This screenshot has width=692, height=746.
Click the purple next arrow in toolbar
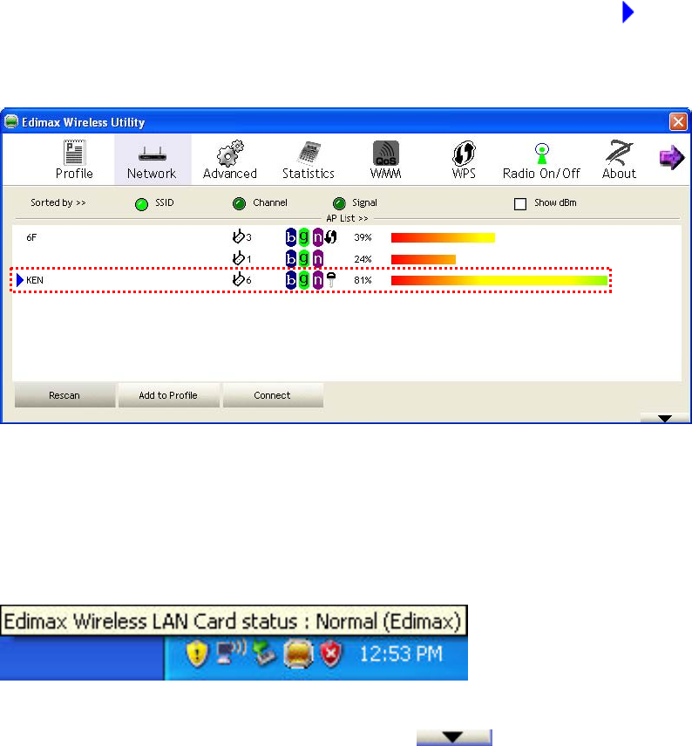(672, 157)
